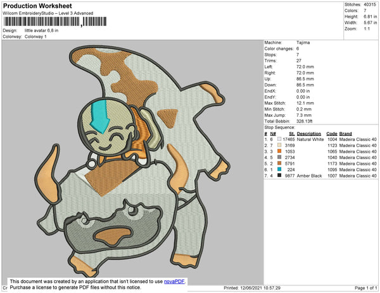Click the Min Stitch value "0.2 mm"
The width and height of the screenshot is (380, 293).
coord(304,109)
